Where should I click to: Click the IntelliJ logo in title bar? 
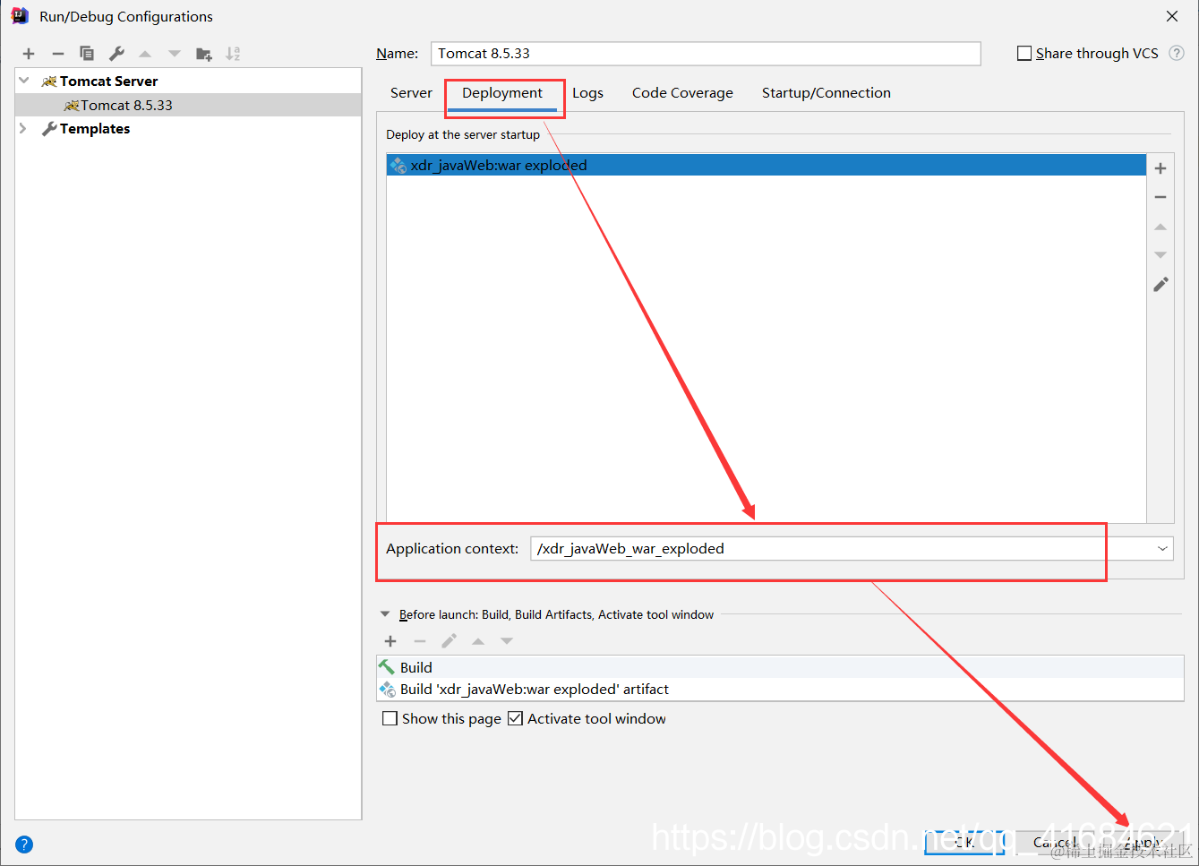pos(20,16)
